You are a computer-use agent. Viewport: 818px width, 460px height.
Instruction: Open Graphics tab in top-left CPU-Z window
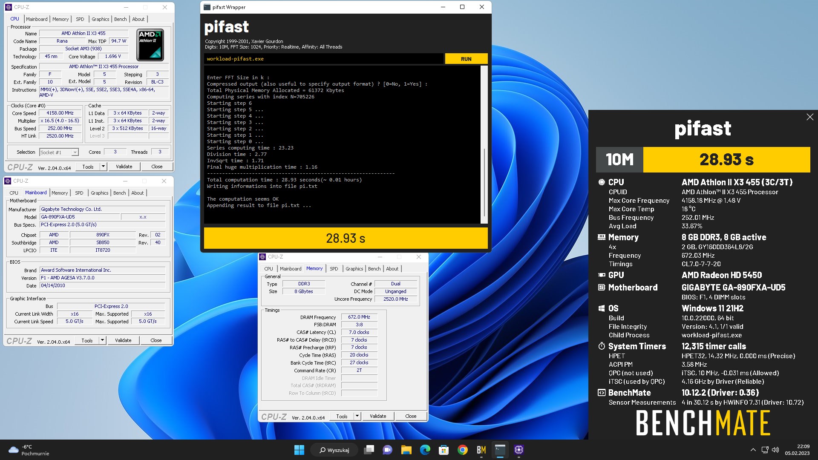point(101,19)
